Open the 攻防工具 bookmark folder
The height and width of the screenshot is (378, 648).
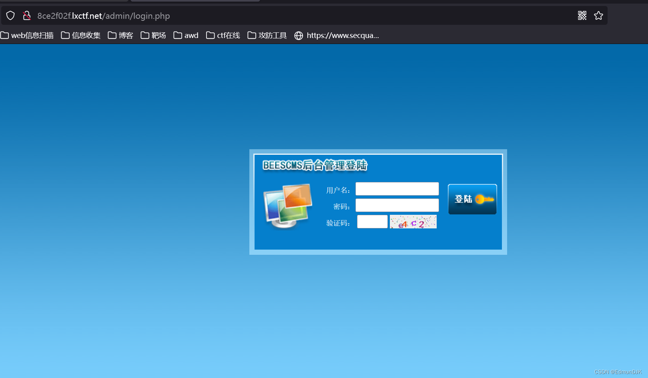pyautogui.click(x=267, y=36)
